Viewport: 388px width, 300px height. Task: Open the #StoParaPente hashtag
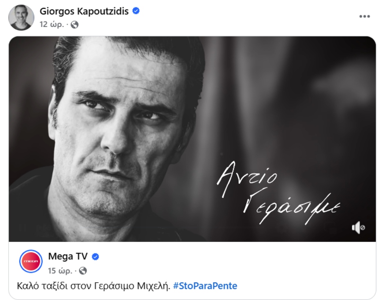pos(205,286)
